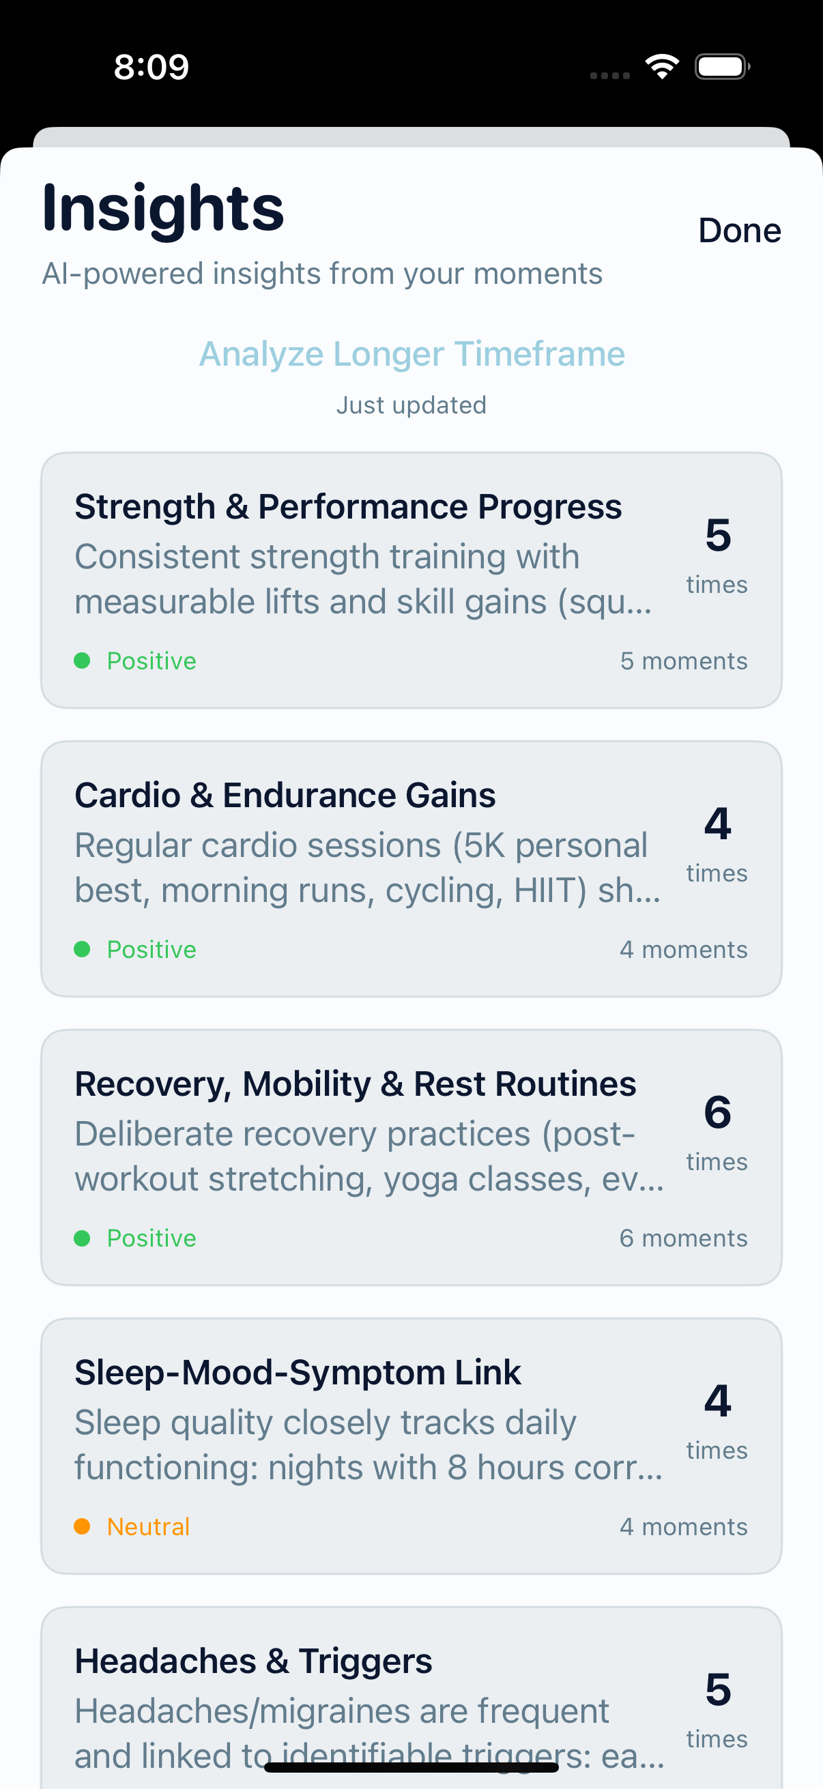Select 'Just updated' status text
This screenshot has width=823, height=1789.
click(411, 403)
